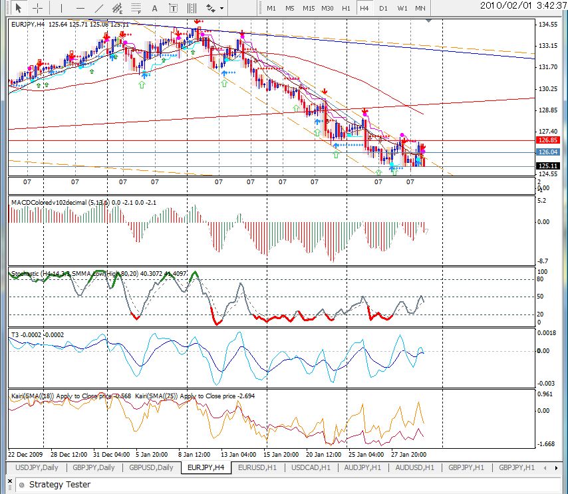568x494 pixels.
Task: Pick the Trendline drawing tool
Action: 99,8
